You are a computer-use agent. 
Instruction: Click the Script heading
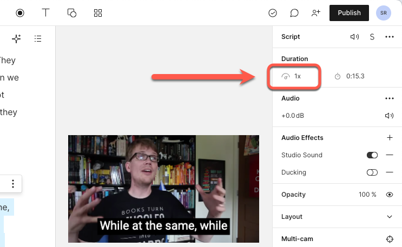(291, 37)
